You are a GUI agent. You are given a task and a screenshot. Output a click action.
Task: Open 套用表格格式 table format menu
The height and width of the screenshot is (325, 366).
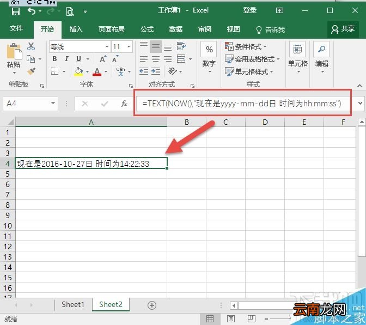coord(252,59)
